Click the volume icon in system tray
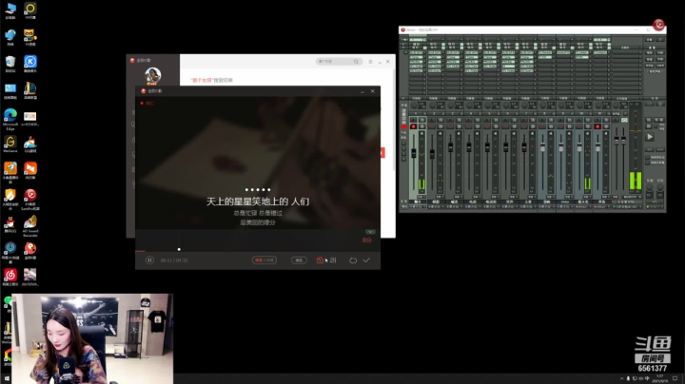 tap(641, 378)
